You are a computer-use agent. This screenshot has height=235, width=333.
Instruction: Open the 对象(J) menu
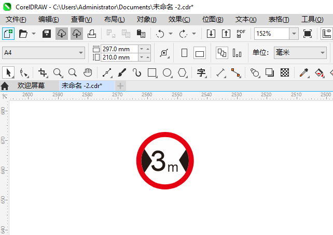click(147, 20)
